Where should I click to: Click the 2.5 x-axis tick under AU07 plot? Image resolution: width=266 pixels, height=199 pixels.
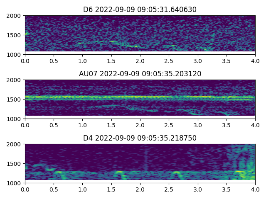(x=169, y=125)
